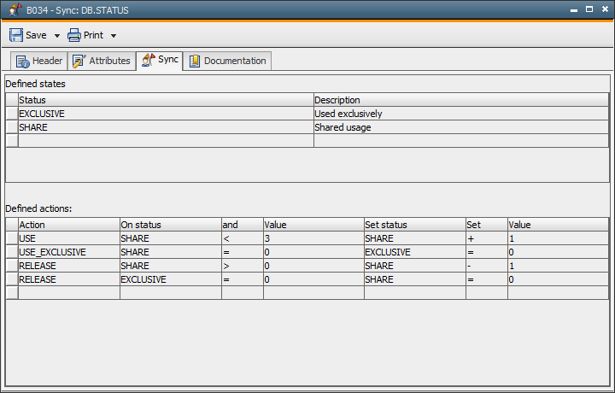
Task: Click the 'Set status' column header
Action: [415, 225]
